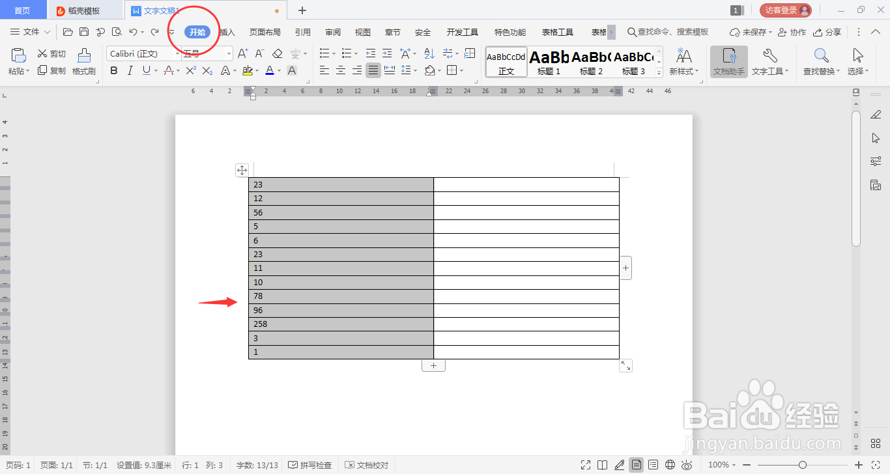Open the sidebar properties settings icon
The height and width of the screenshot is (474, 890).
point(876,161)
